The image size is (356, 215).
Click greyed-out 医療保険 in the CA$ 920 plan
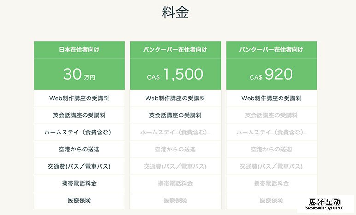[x=272, y=200]
